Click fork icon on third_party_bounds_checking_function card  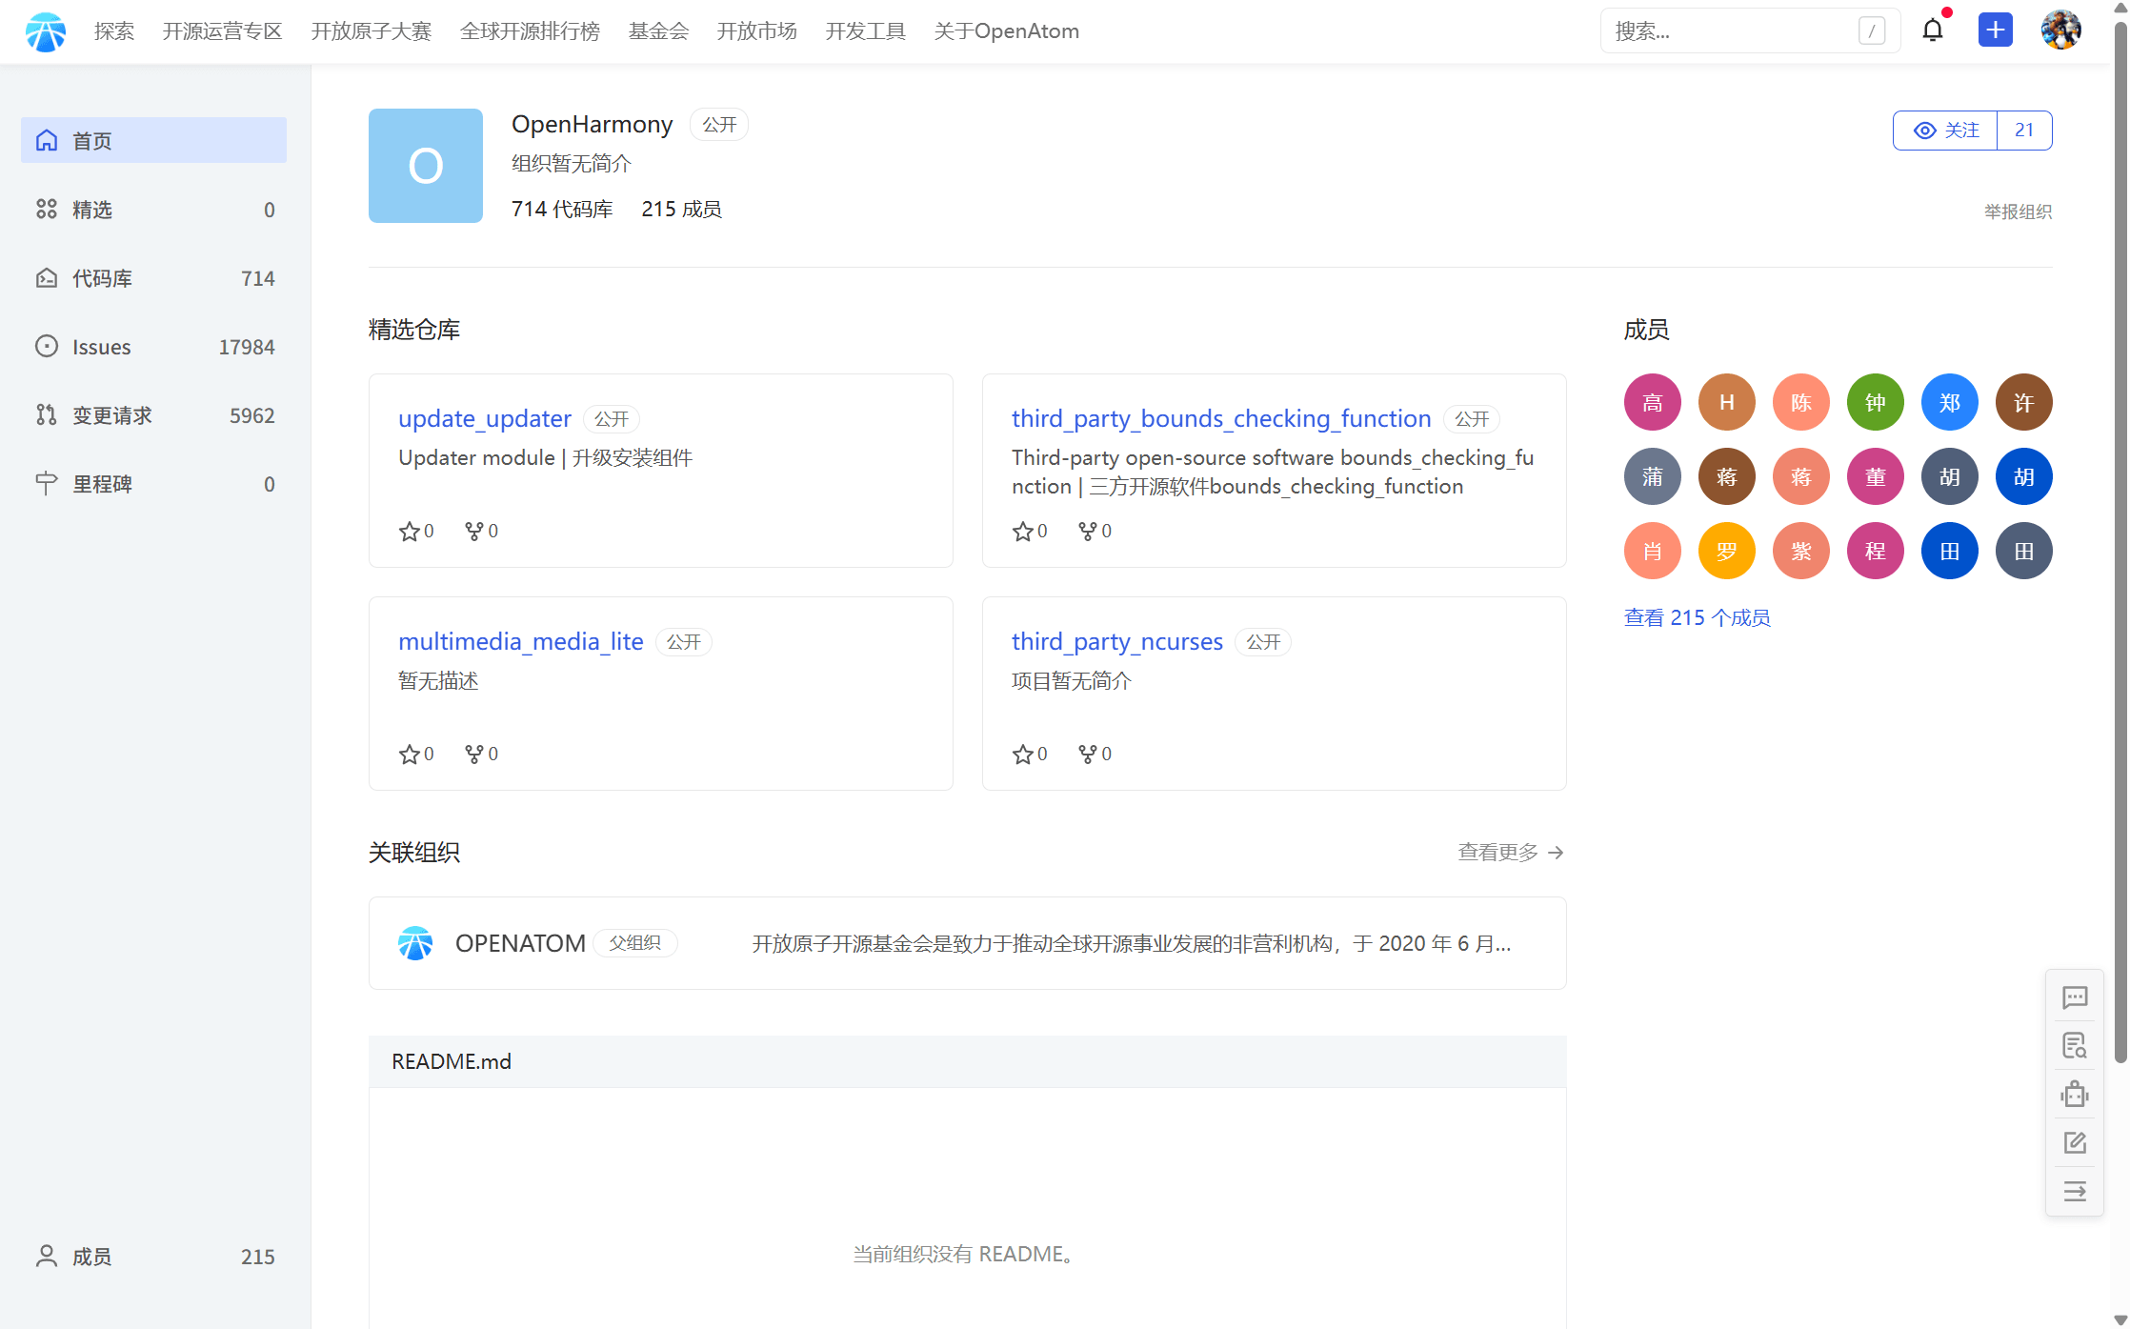click(x=1088, y=532)
